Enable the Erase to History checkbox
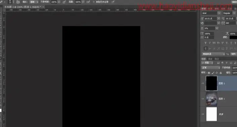 [x=93, y=2]
